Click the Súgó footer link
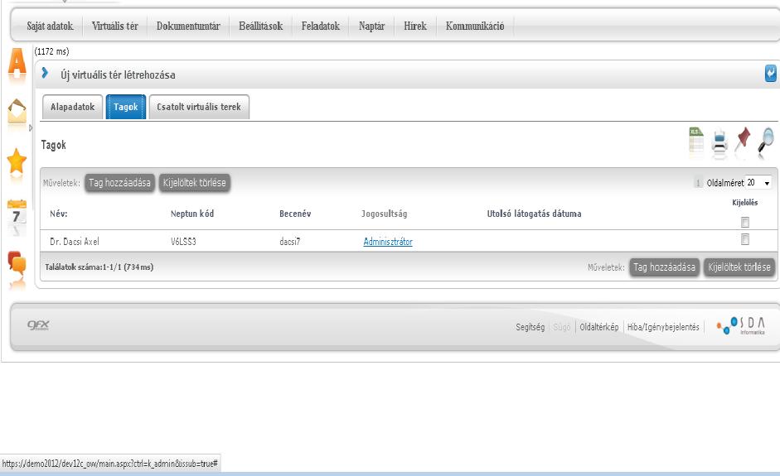Screen dimensions: 780x476 coord(562,327)
